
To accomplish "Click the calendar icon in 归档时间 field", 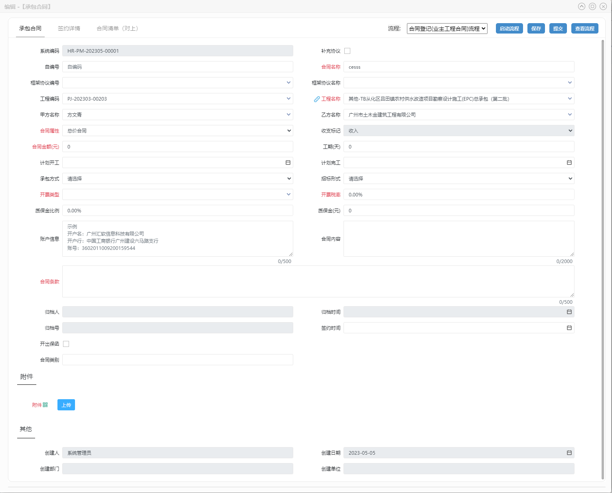I will coord(569,312).
